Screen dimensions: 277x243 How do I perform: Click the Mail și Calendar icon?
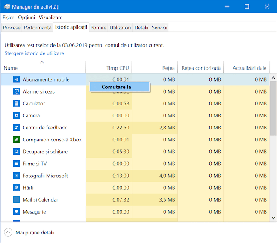click(x=16, y=199)
